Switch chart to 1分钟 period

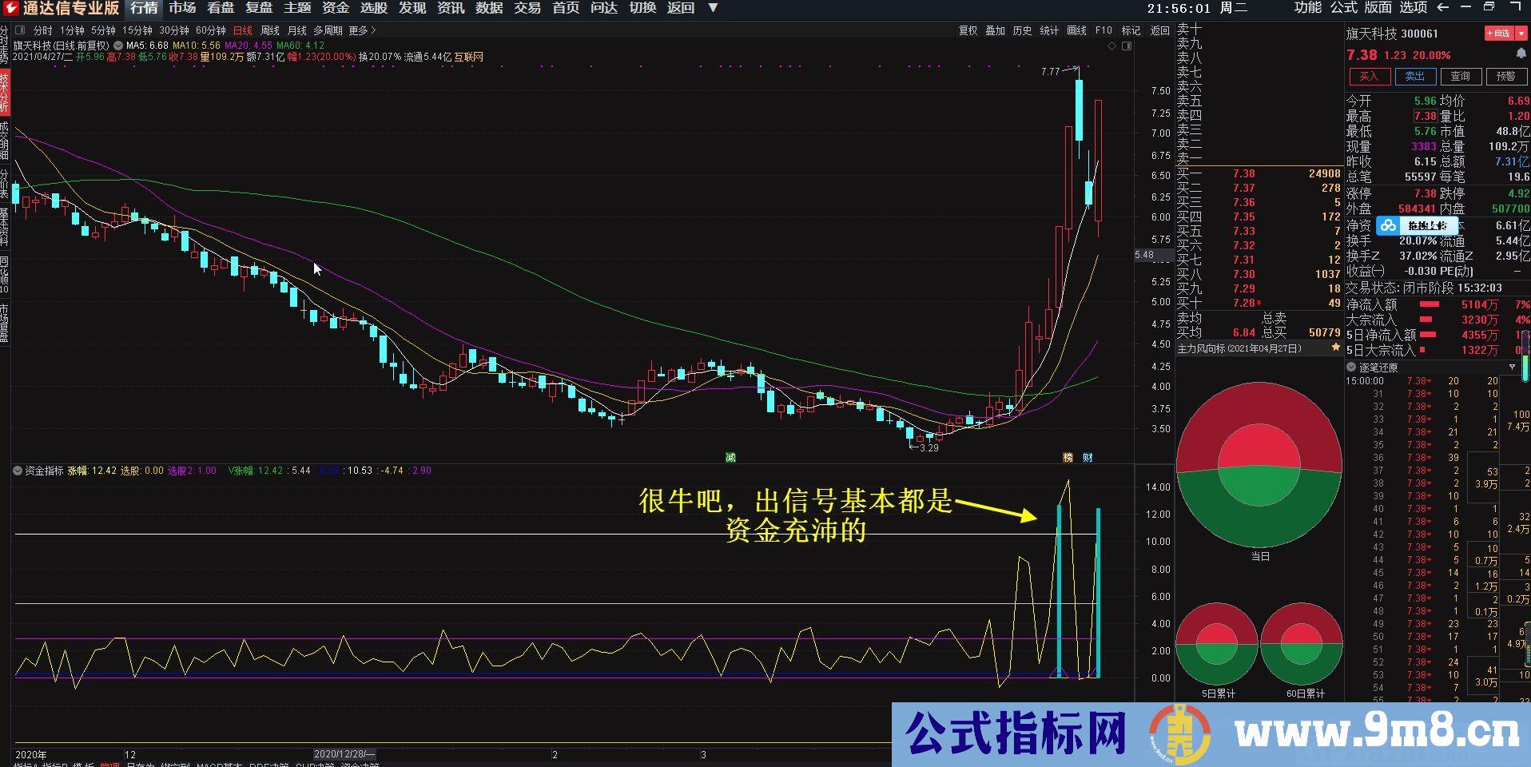click(x=72, y=30)
